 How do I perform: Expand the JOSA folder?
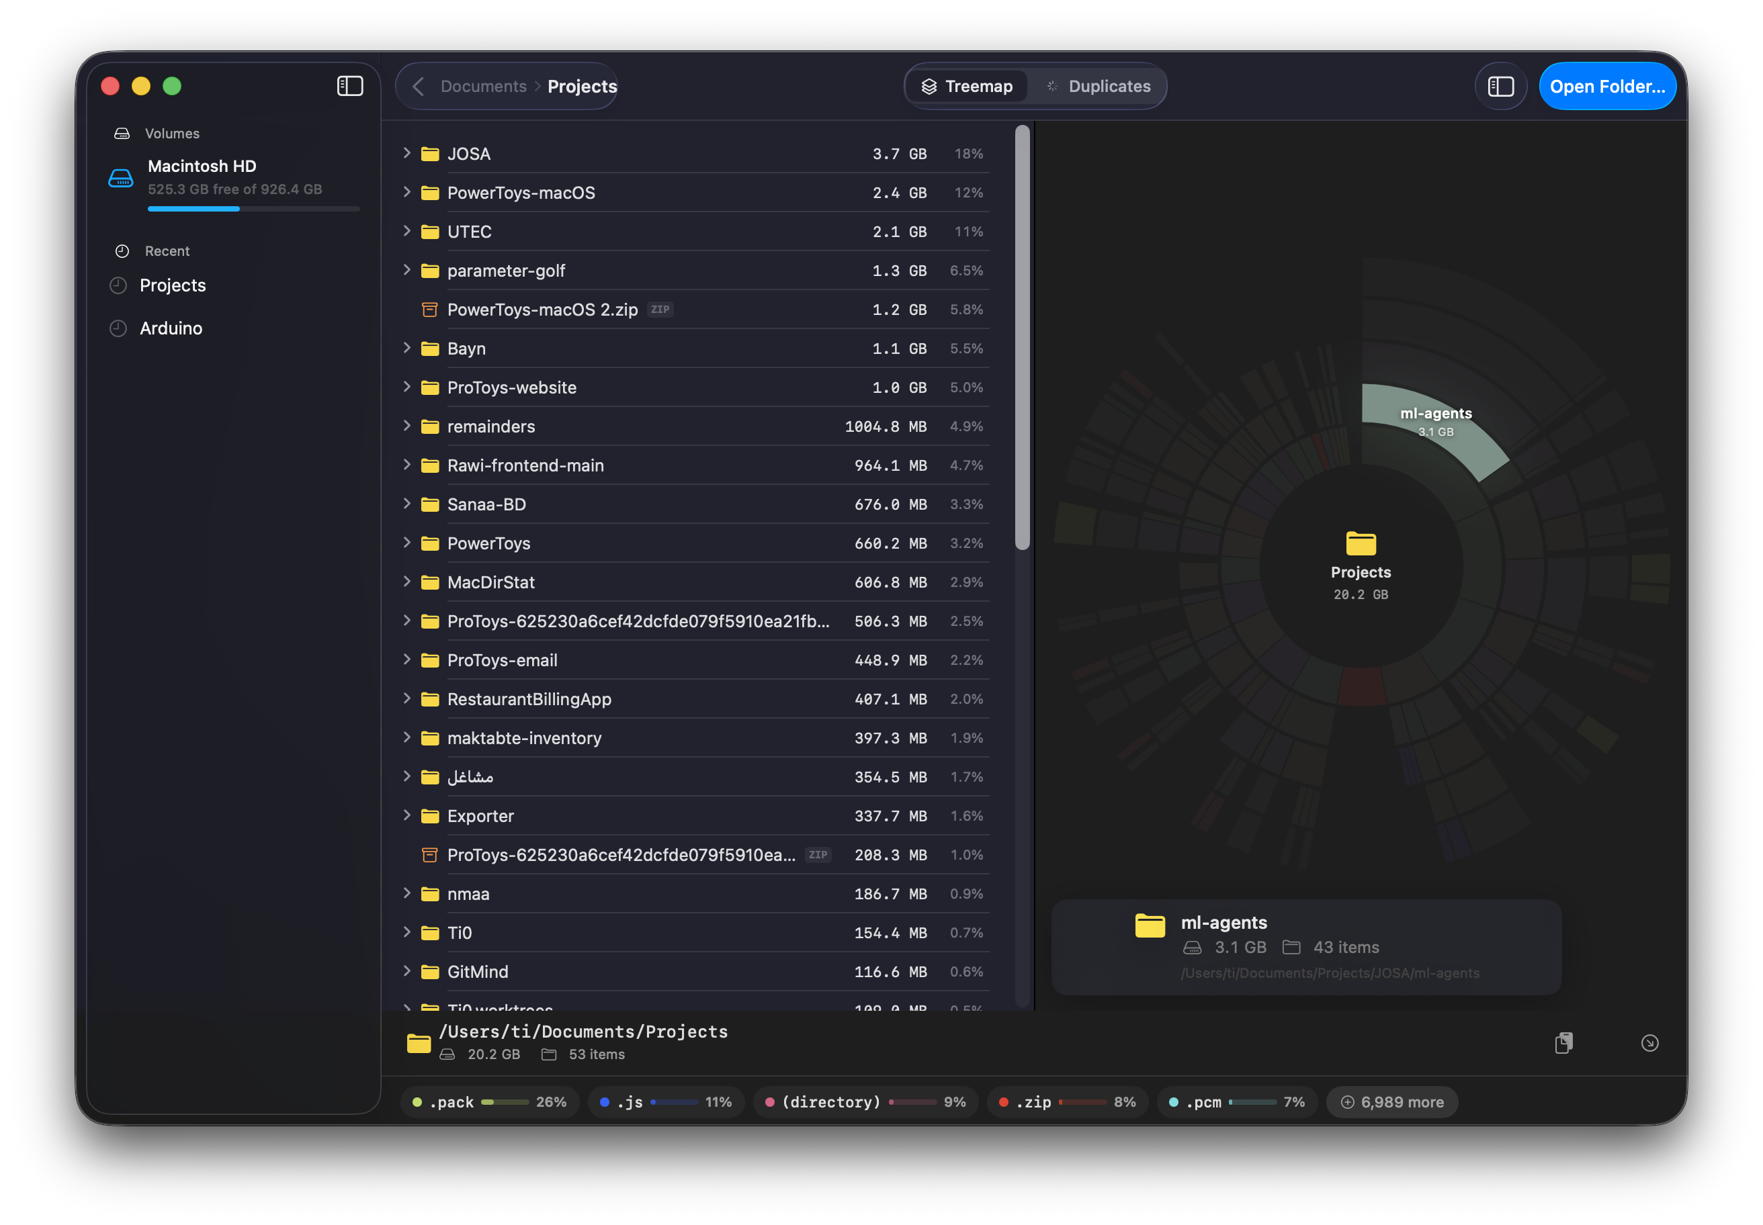(x=407, y=154)
